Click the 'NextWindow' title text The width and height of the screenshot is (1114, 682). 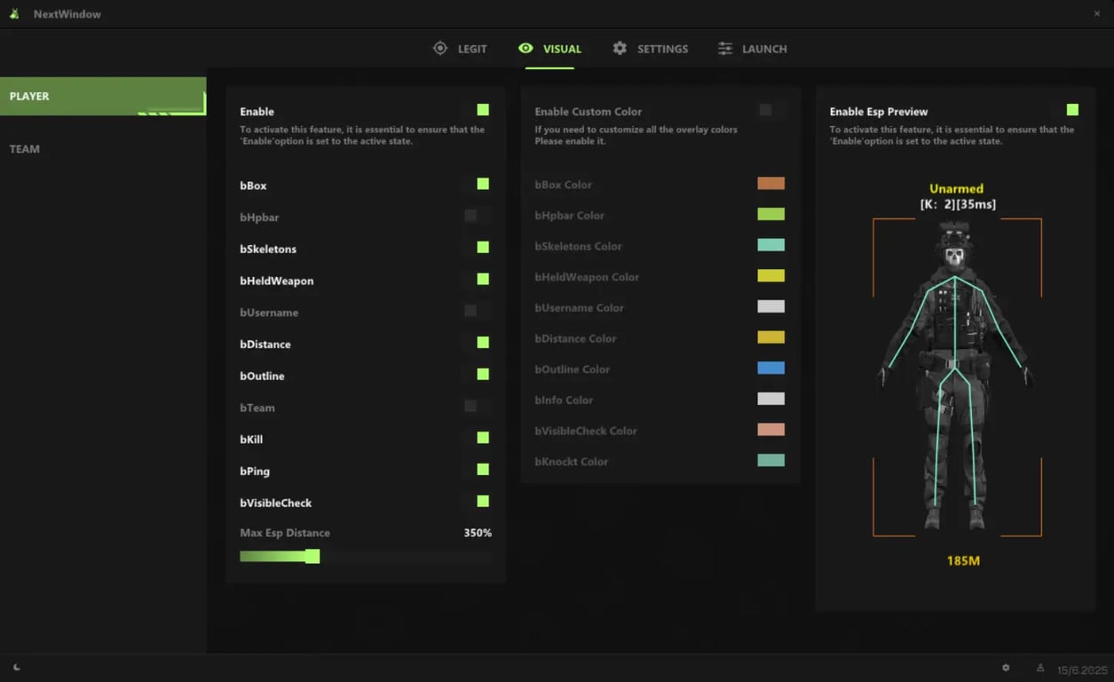coord(67,14)
